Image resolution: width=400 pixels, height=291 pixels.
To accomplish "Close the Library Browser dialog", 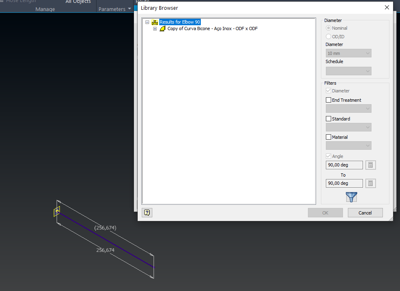I will [387, 8].
